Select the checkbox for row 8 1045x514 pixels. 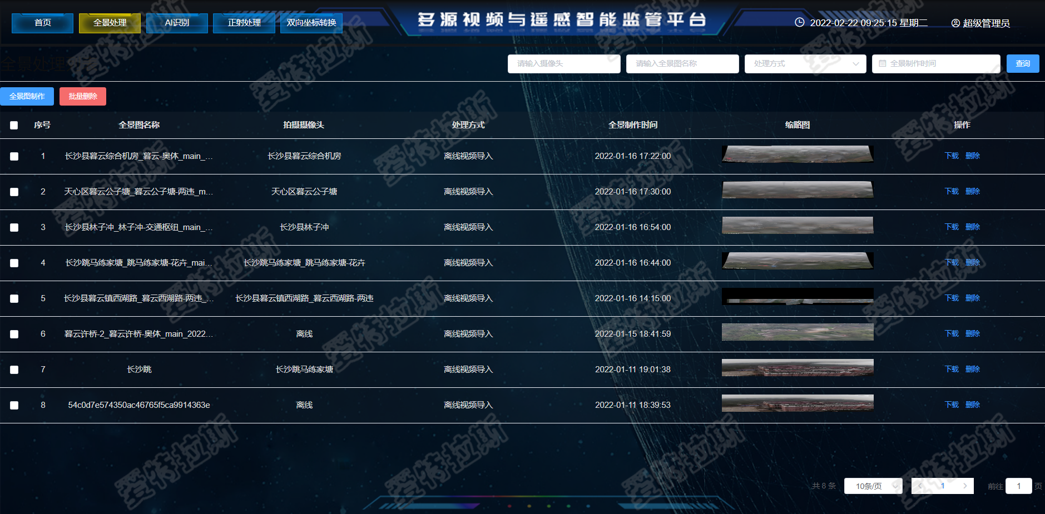[14, 405]
